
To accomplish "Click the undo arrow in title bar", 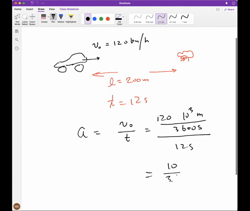I will pyautogui.click(x=32, y=3).
